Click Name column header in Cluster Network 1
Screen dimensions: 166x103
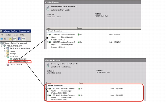pos(62,29)
